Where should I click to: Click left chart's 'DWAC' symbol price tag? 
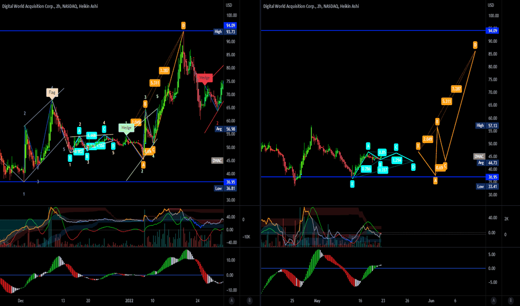217,160
